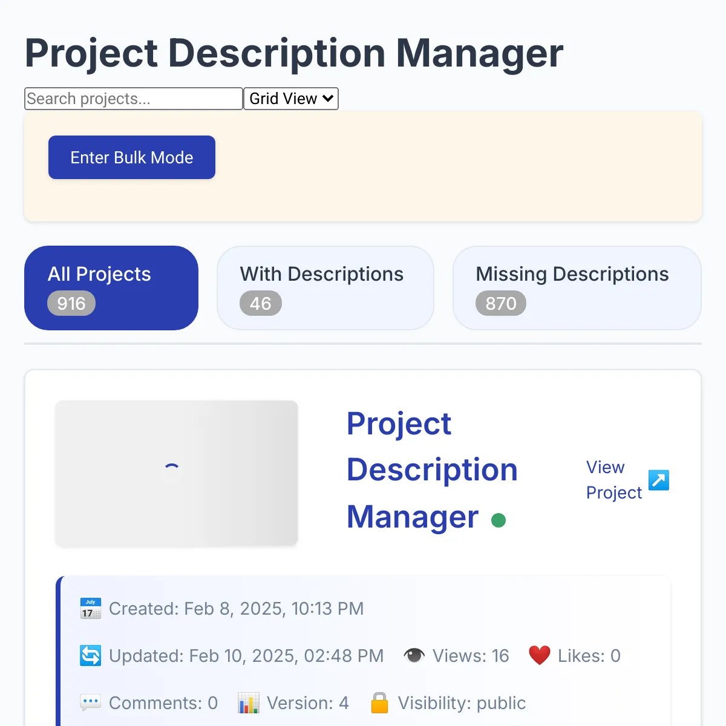
Task: Click the calendar icon beside Created date
Action: click(x=91, y=609)
